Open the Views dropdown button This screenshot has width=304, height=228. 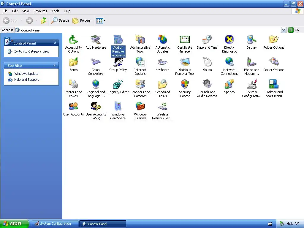[x=101, y=20]
